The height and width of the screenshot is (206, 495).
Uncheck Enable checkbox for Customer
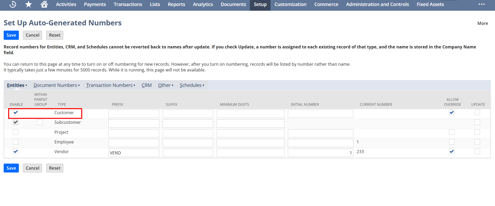pyautogui.click(x=16, y=113)
